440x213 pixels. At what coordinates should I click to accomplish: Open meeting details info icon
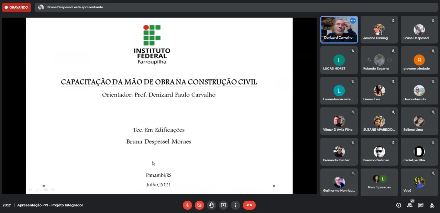tap(399, 205)
